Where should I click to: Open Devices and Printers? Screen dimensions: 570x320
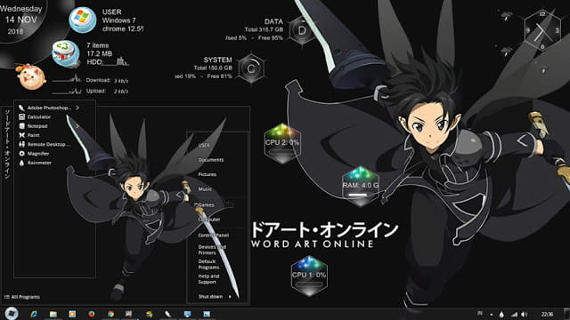point(212,250)
